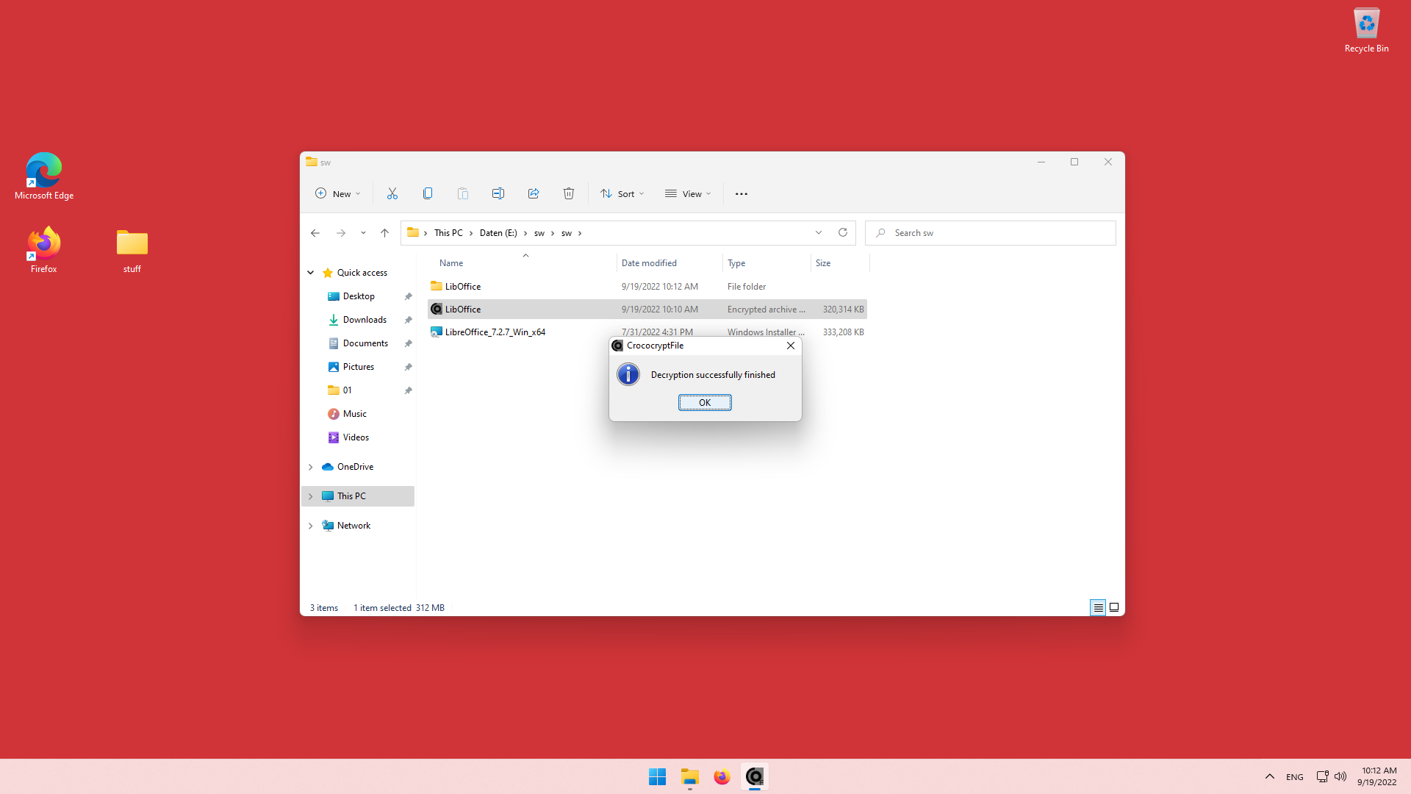The width and height of the screenshot is (1411, 794).
Task: Click the first sw breadcrumb in address bar
Action: (539, 233)
